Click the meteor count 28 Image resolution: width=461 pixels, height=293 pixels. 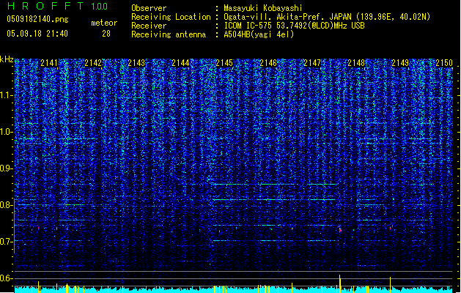[x=106, y=34]
